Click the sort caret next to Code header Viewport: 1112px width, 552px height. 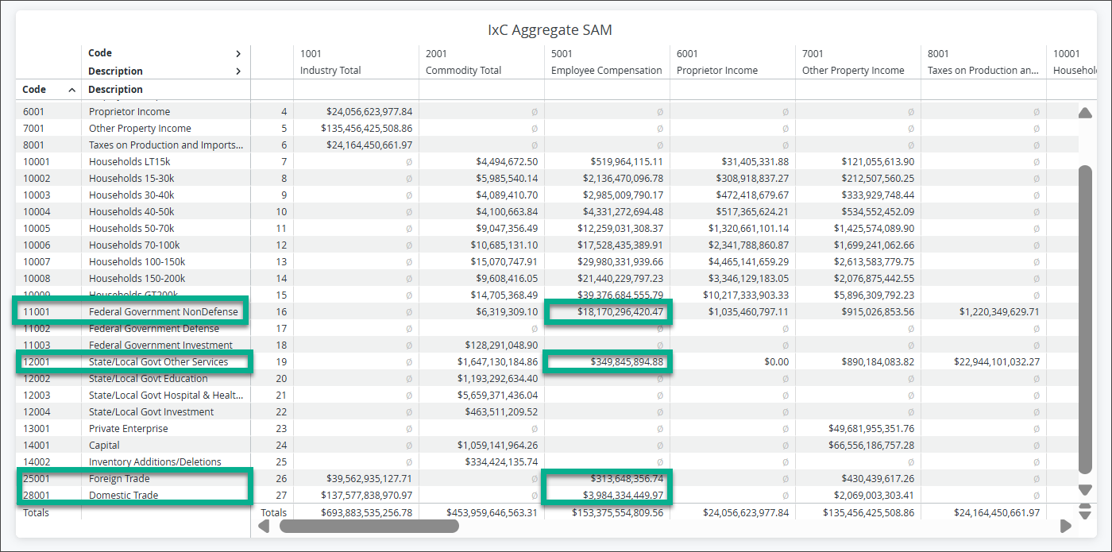pyautogui.click(x=71, y=90)
